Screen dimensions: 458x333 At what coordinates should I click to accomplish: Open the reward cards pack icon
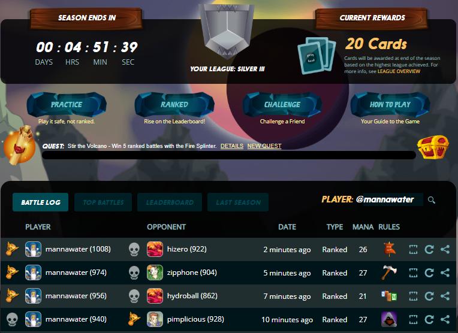pyautogui.click(x=317, y=56)
